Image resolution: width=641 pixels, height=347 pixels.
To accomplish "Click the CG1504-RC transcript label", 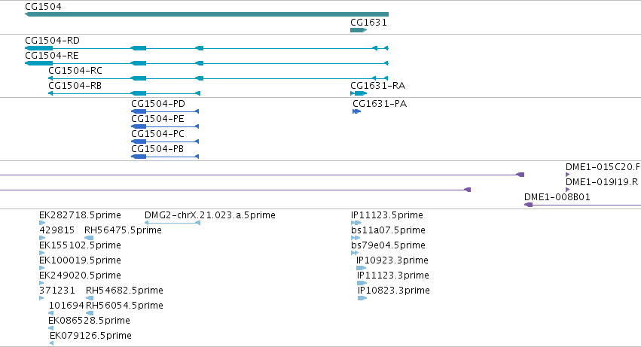I will pyautogui.click(x=75, y=71).
